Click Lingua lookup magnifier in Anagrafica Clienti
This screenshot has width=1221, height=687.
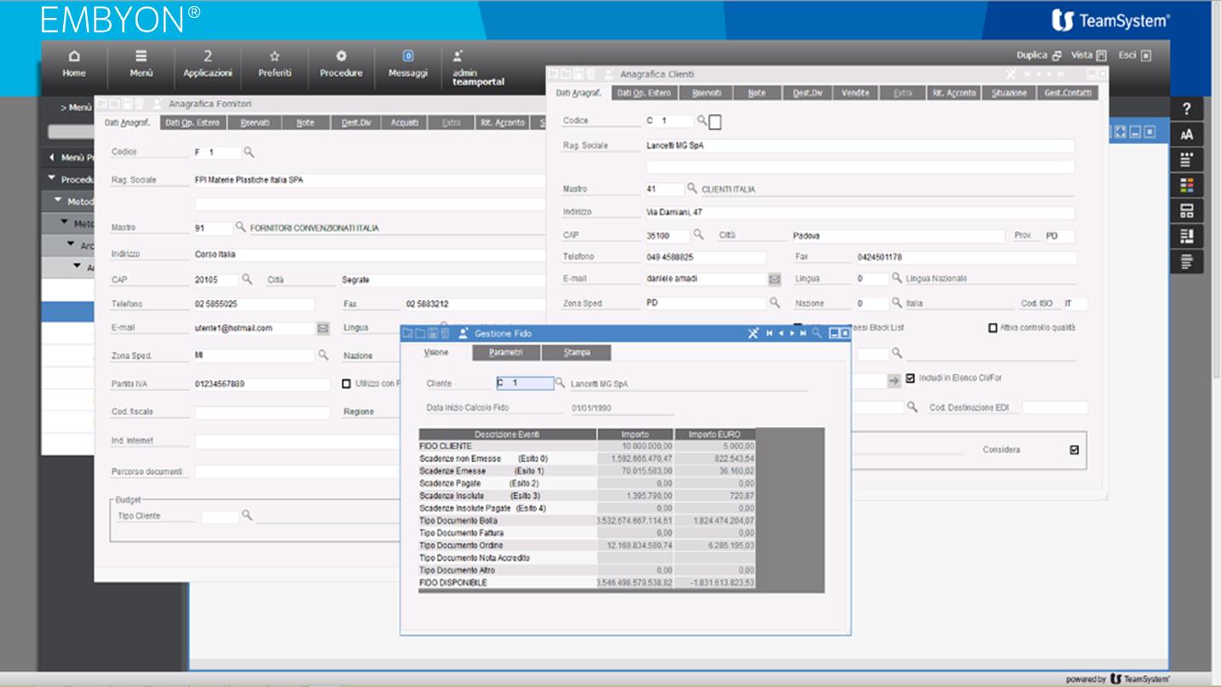[896, 278]
